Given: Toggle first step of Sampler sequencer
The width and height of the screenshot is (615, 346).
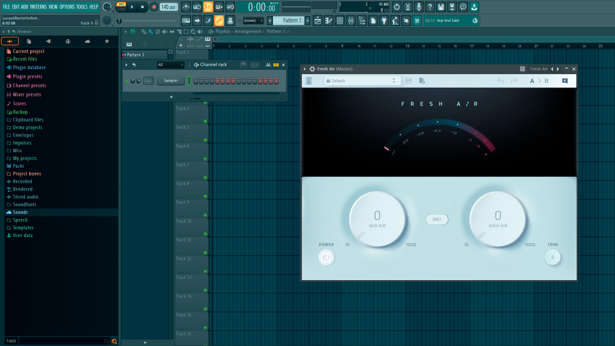Looking at the screenshot, I should [196, 81].
